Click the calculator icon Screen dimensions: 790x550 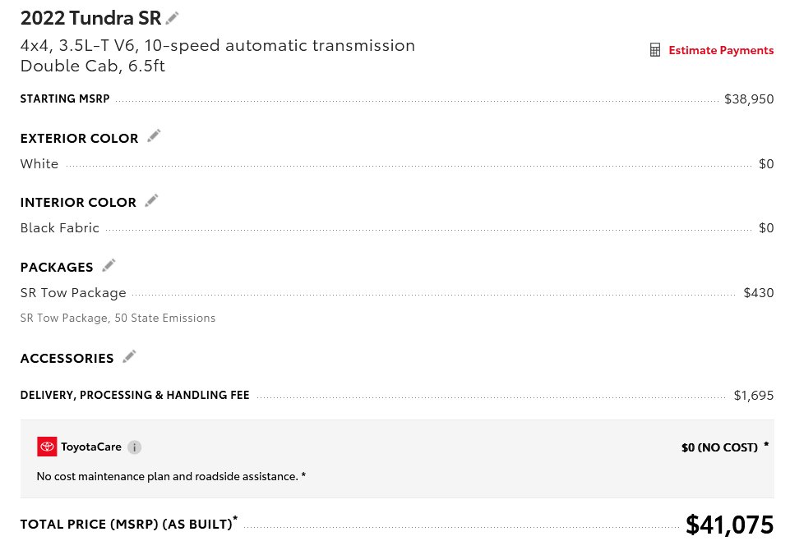click(655, 50)
